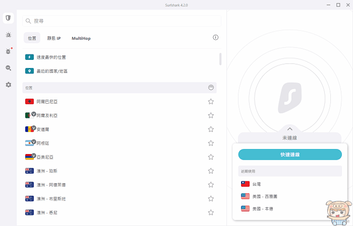353x226 pixels.
Task: Click the 搜尋 search input field
Action: (x=122, y=21)
